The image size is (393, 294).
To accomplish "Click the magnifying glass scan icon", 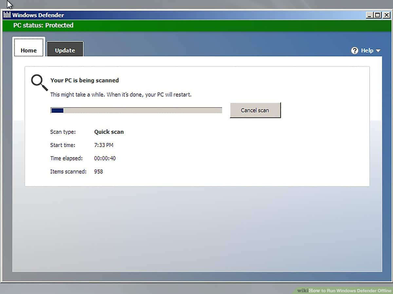I will coord(39,83).
